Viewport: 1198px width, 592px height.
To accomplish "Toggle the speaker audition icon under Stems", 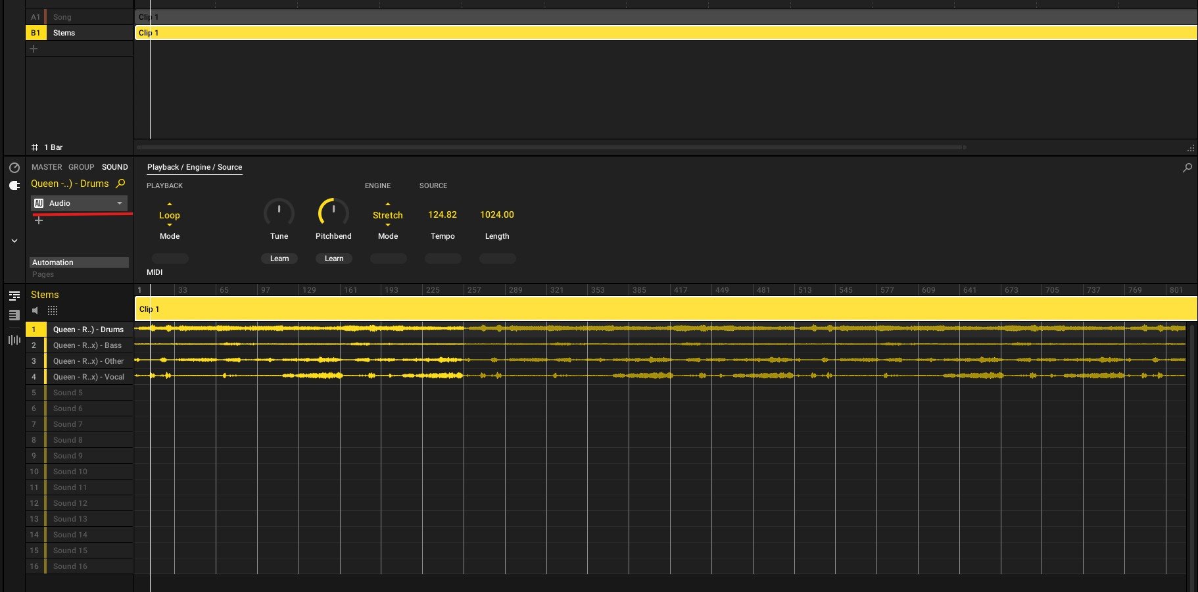I will point(36,310).
